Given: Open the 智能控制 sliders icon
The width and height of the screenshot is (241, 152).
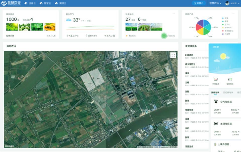Looking at the screenshot, I should (230, 79).
